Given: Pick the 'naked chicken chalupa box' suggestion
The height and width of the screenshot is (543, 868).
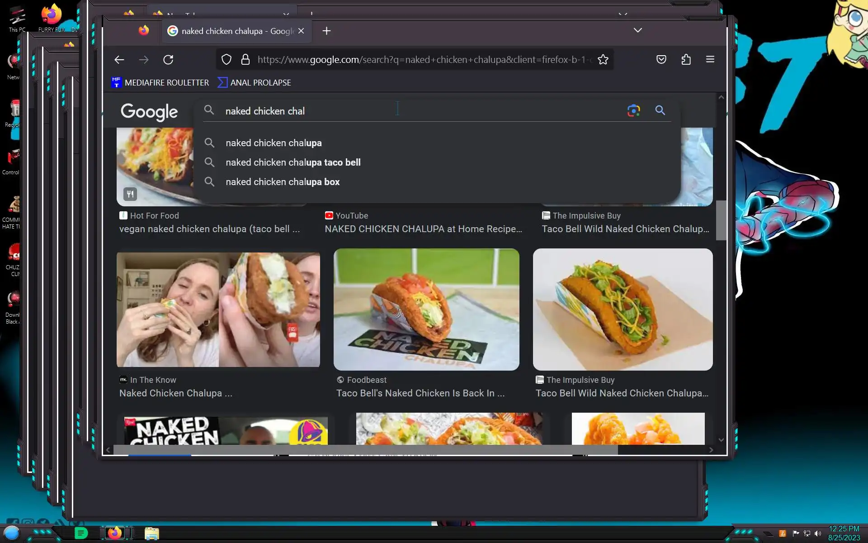Looking at the screenshot, I should tap(283, 182).
